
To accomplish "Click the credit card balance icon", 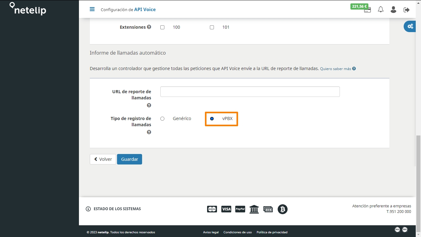I will click(367, 10).
